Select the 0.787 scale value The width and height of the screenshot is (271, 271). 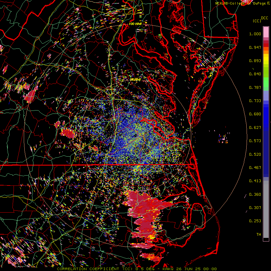tap(255, 87)
